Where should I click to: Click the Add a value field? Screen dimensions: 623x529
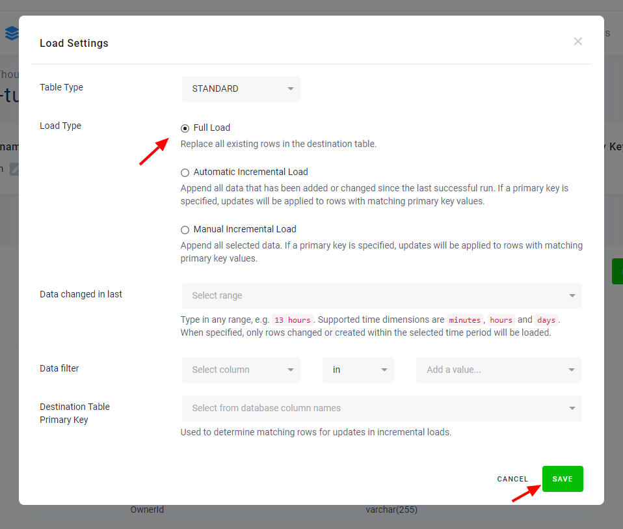click(x=498, y=370)
